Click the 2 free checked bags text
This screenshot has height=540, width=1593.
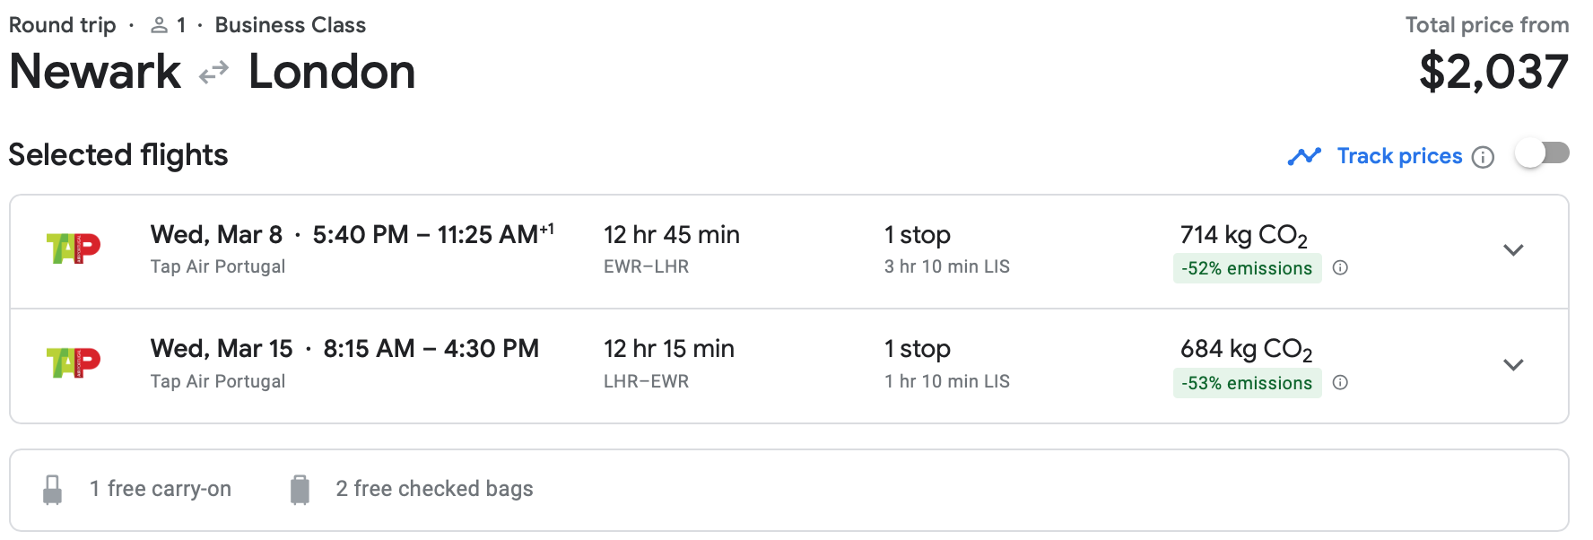(x=434, y=489)
